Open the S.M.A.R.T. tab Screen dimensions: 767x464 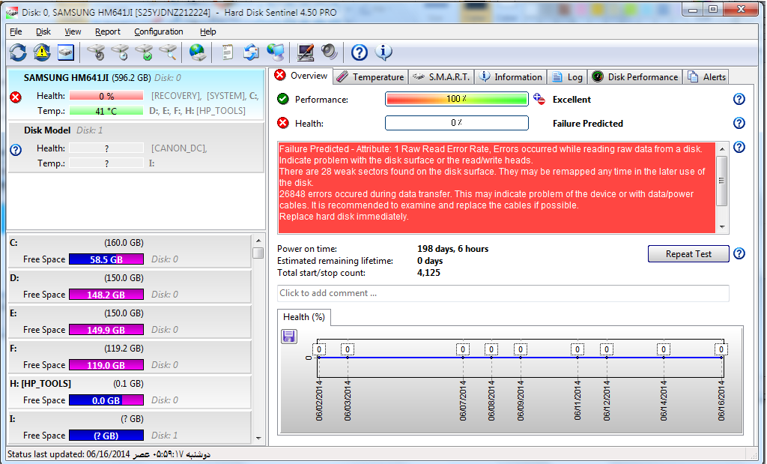(x=440, y=77)
